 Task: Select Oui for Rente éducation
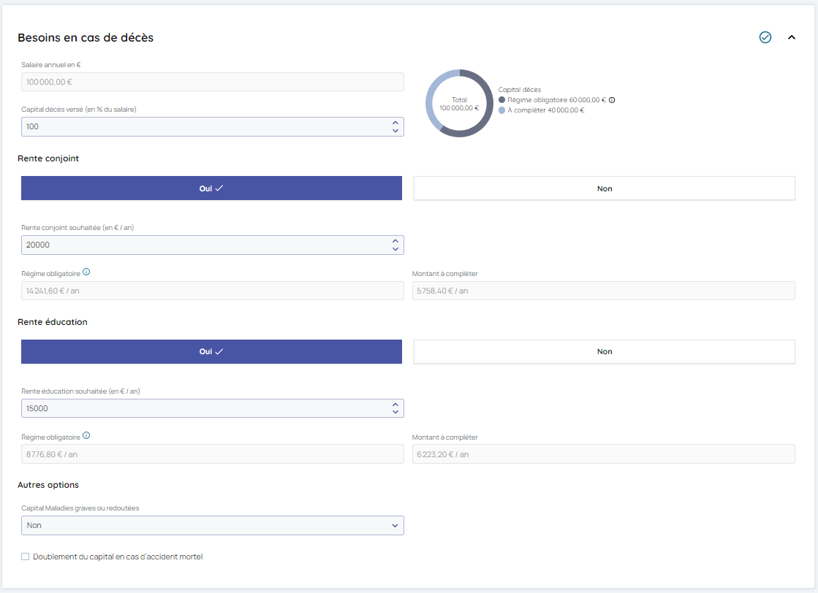click(x=211, y=351)
